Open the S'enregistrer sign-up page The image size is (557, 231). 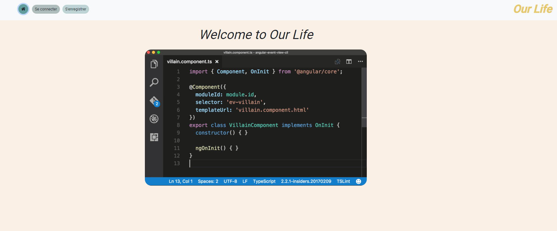tap(76, 9)
